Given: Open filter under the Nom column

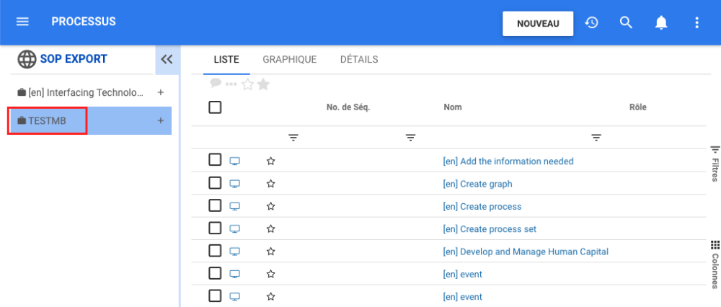Looking at the screenshot, I should pos(596,137).
